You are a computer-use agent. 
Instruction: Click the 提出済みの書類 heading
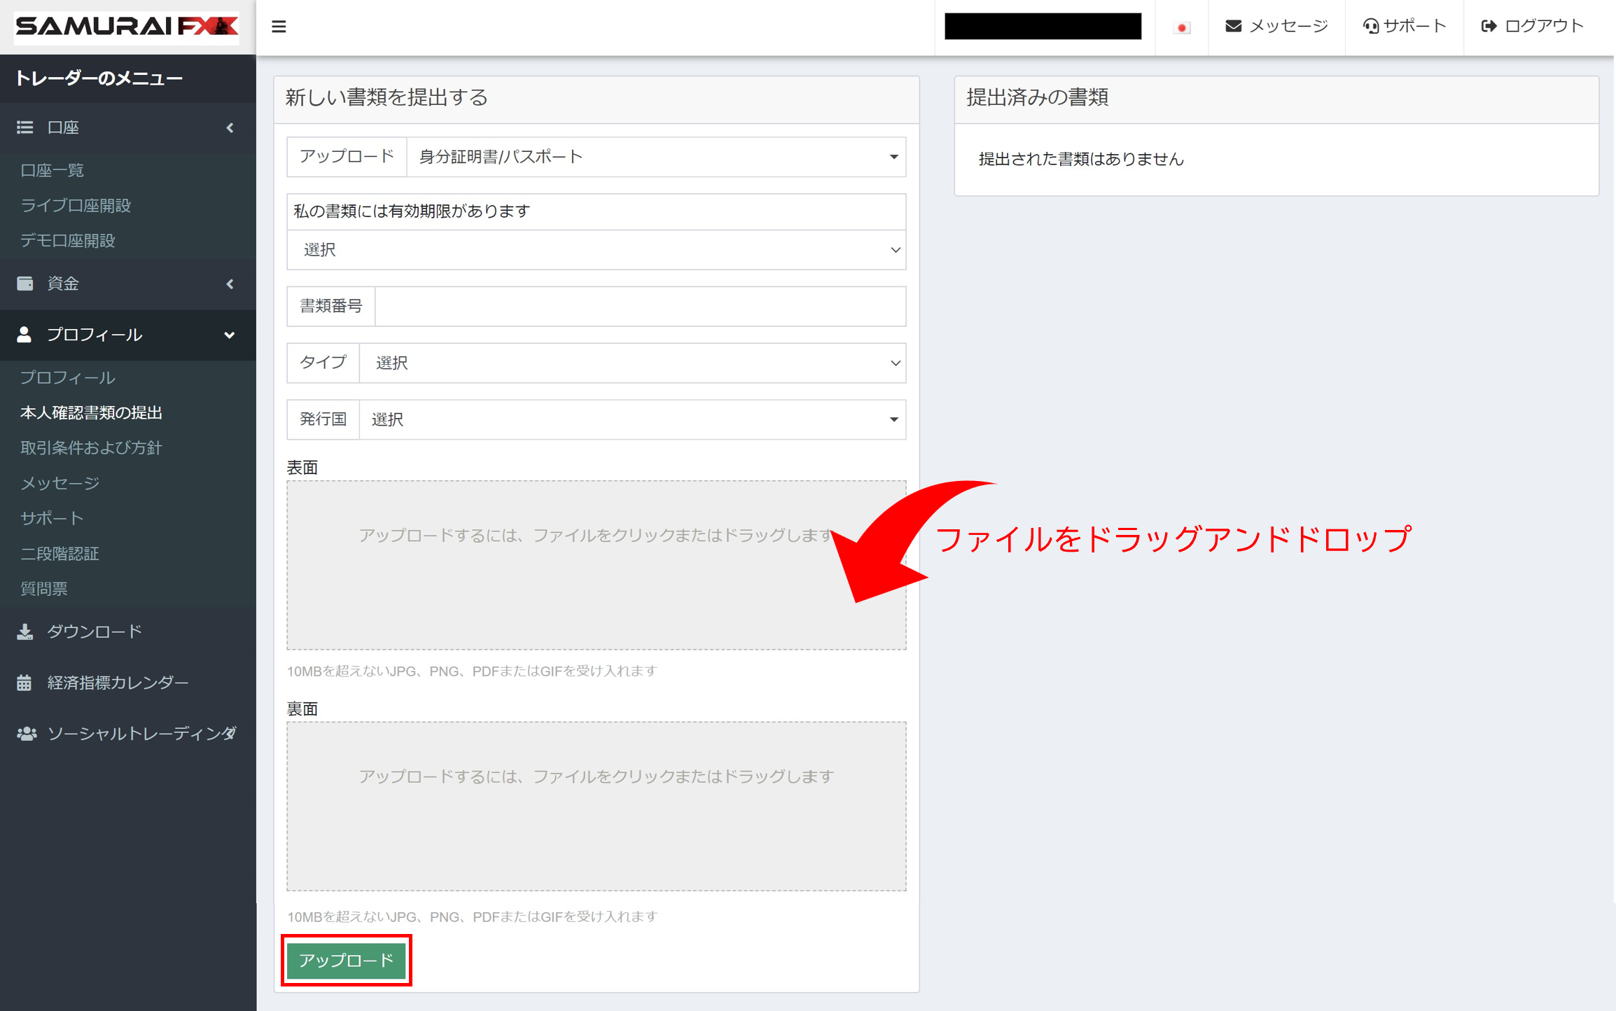coord(1038,97)
